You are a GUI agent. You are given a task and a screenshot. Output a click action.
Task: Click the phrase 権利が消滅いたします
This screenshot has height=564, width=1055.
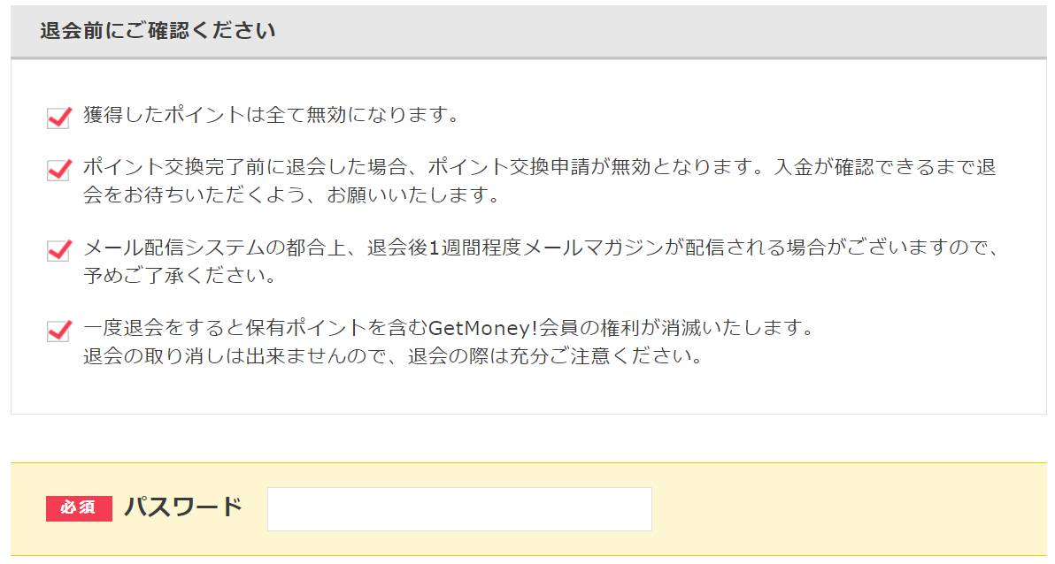coord(700,328)
